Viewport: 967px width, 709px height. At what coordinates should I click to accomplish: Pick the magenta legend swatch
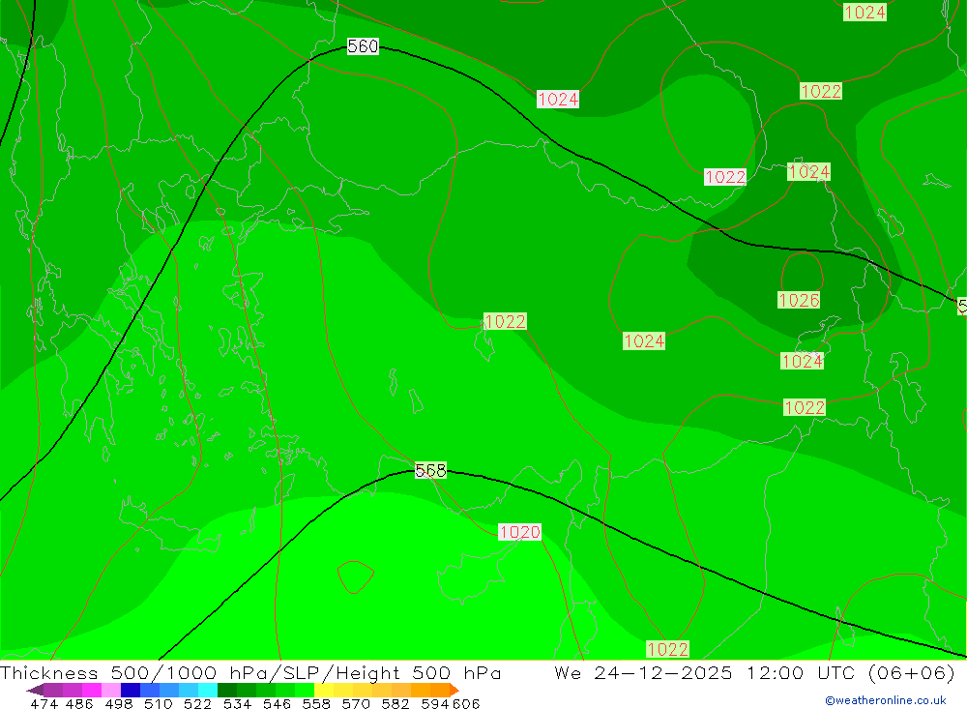point(91,690)
